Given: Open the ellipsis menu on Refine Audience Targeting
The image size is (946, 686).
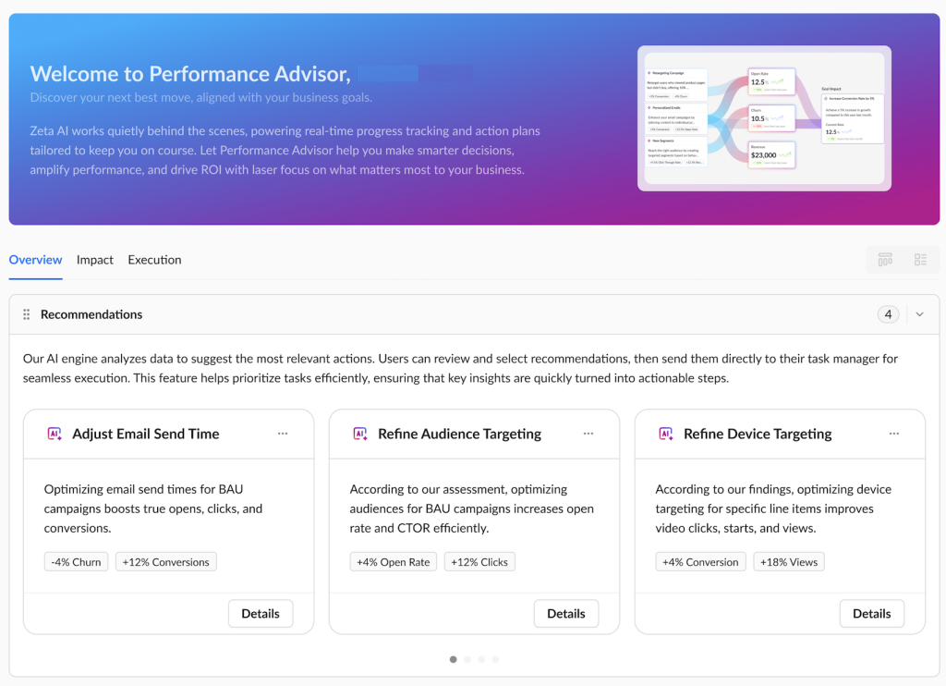Looking at the screenshot, I should [588, 433].
